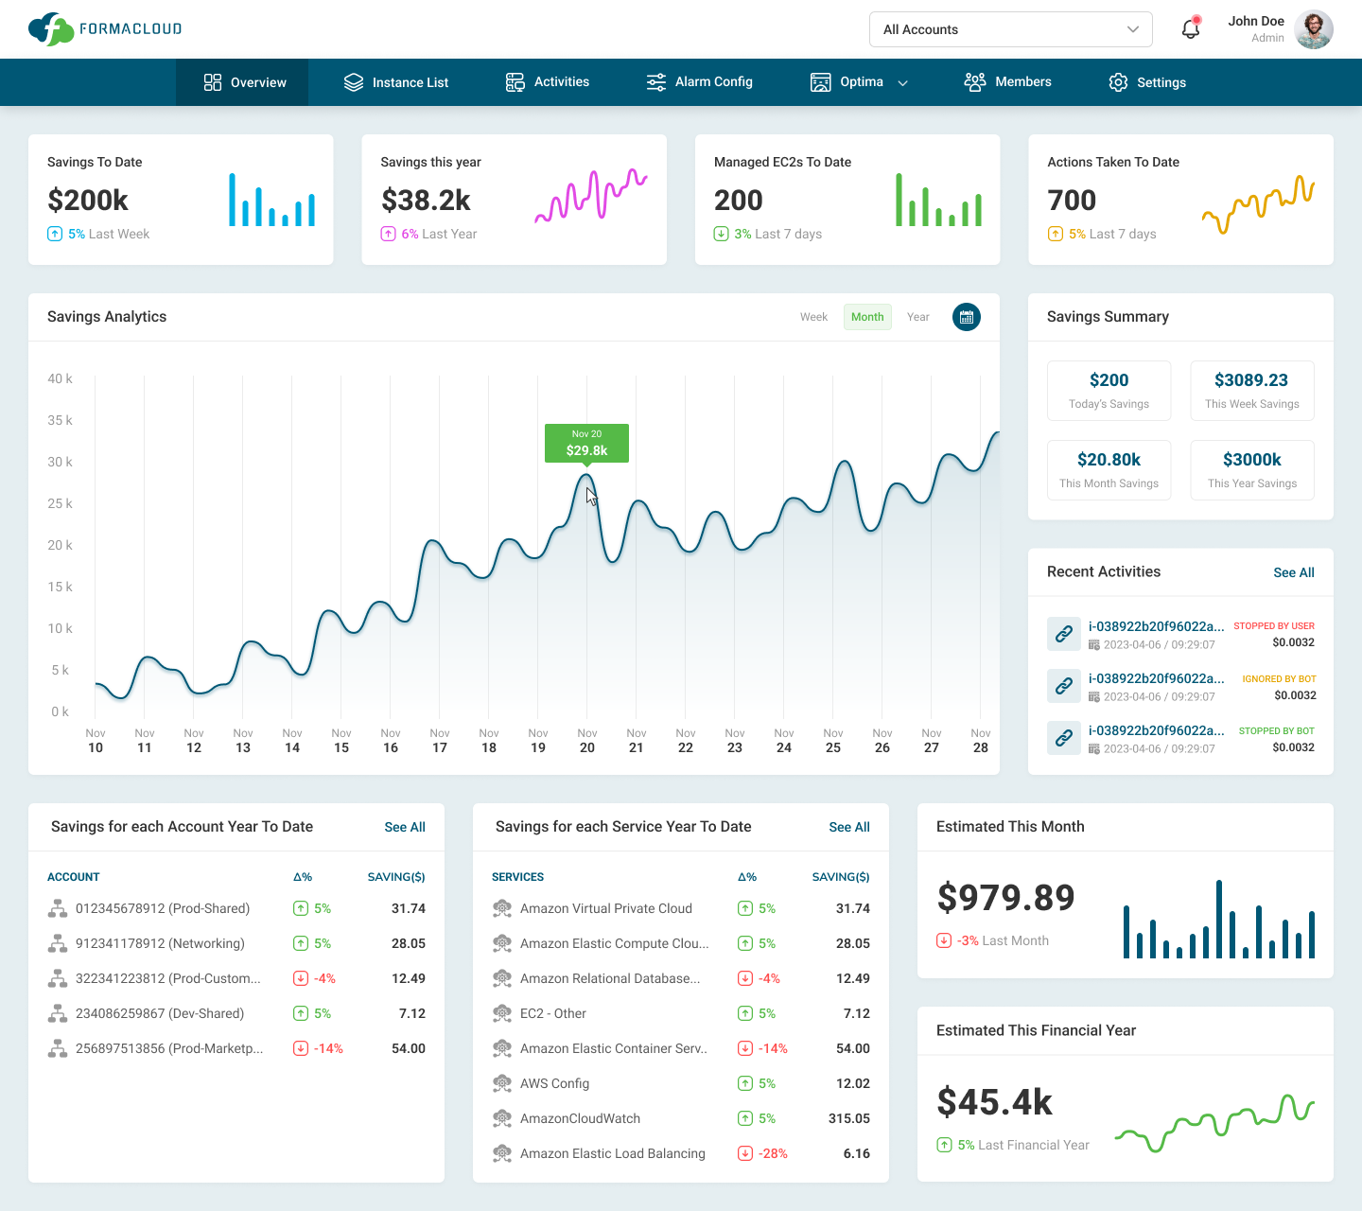
Task: Click the Today's Savings $200 card
Action: click(1109, 391)
